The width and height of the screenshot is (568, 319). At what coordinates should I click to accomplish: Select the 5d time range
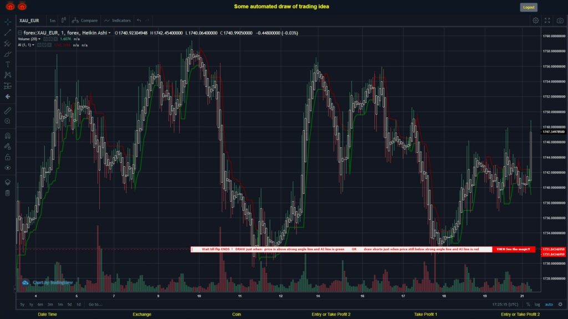(x=69, y=305)
